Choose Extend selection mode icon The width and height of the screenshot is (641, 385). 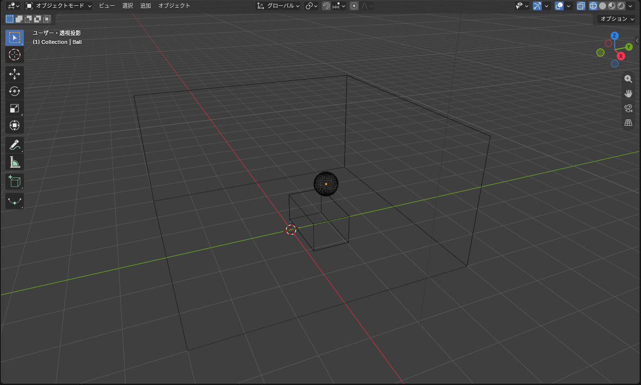click(x=19, y=19)
